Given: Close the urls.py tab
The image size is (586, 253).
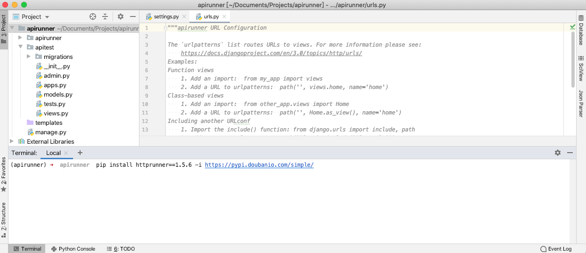Looking at the screenshot, I should point(224,16).
